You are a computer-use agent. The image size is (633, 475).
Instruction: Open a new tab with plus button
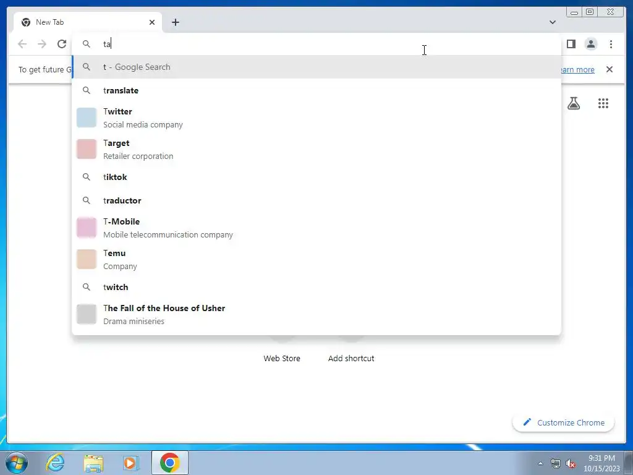(x=175, y=22)
